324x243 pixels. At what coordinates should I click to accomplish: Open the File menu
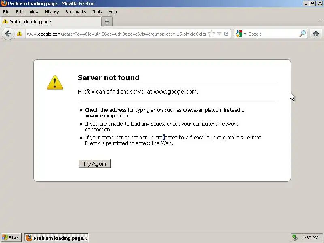6,12
